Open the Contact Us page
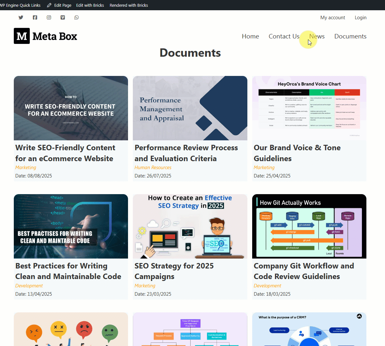The height and width of the screenshot is (346, 385). click(284, 36)
